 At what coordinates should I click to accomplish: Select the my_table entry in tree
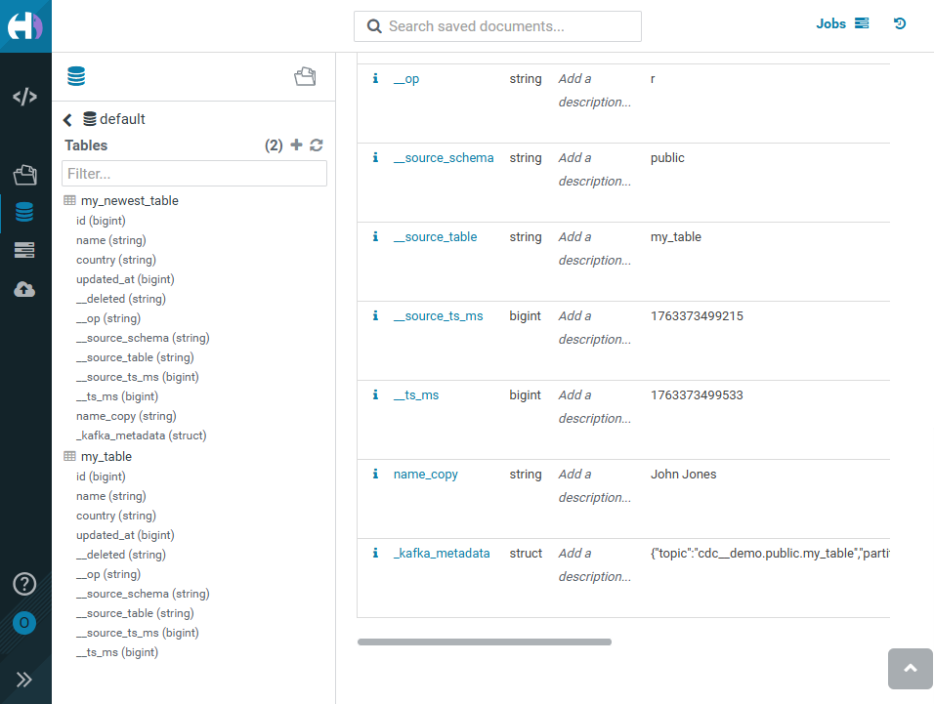pyautogui.click(x=106, y=457)
